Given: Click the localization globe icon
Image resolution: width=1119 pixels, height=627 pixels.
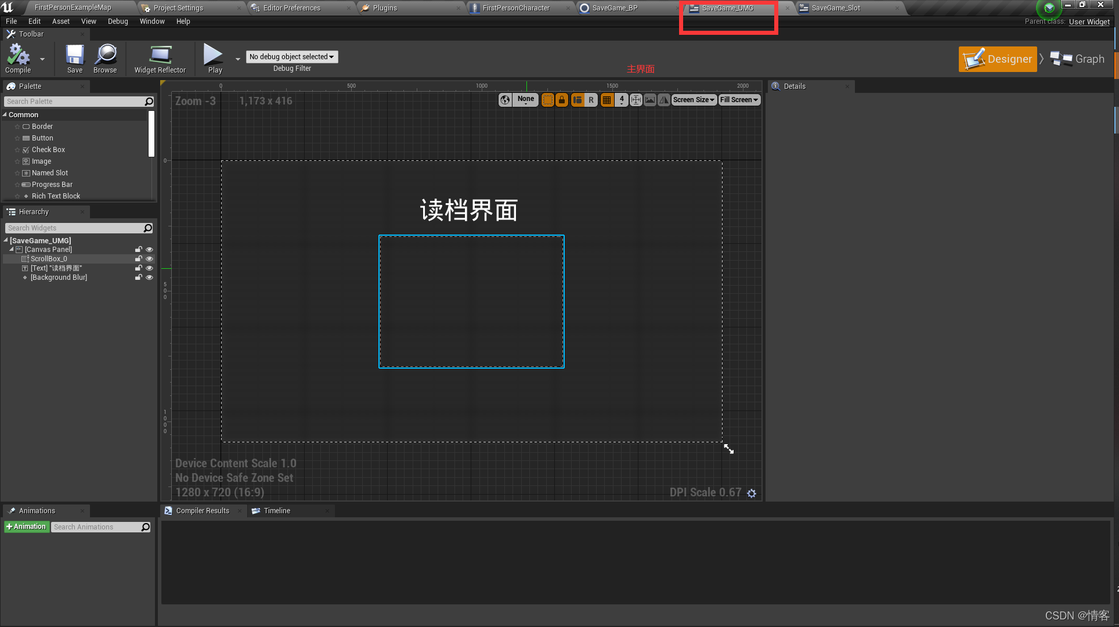Looking at the screenshot, I should [x=505, y=100].
